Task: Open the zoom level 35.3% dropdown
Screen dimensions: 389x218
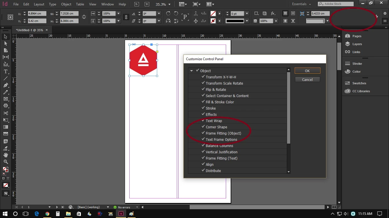Action: point(169,4)
